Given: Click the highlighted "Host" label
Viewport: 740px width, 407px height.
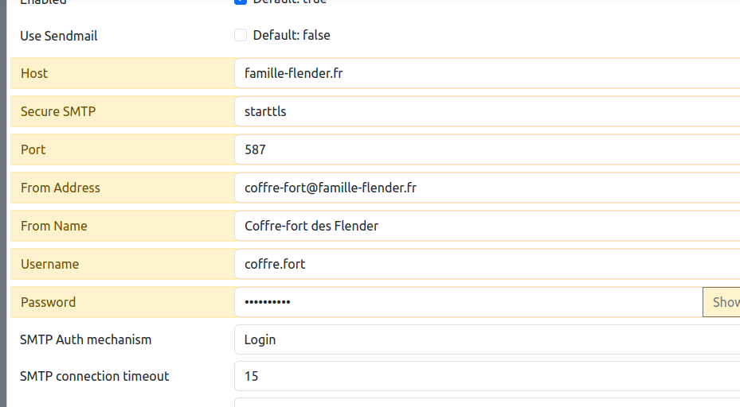Looking at the screenshot, I should point(34,73).
